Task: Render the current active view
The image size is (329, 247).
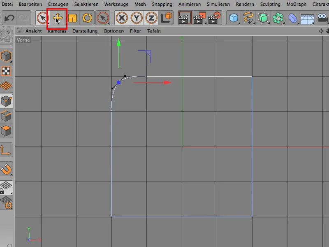Action: coord(185,18)
